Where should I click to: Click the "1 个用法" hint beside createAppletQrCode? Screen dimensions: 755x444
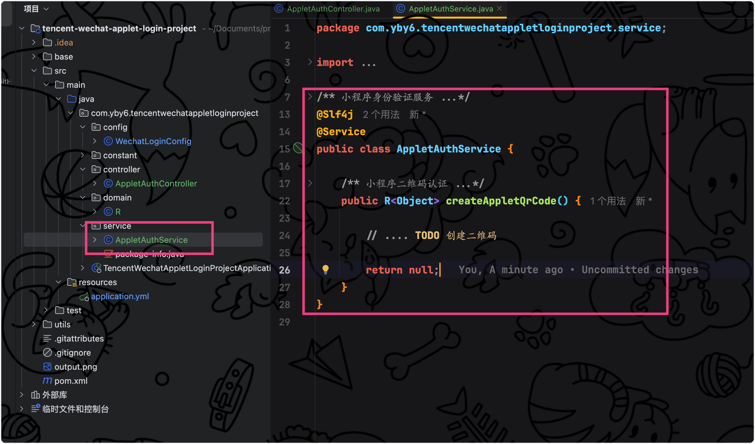pos(608,201)
